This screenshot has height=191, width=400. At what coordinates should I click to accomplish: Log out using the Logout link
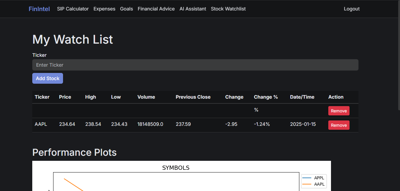[x=352, y=9]
